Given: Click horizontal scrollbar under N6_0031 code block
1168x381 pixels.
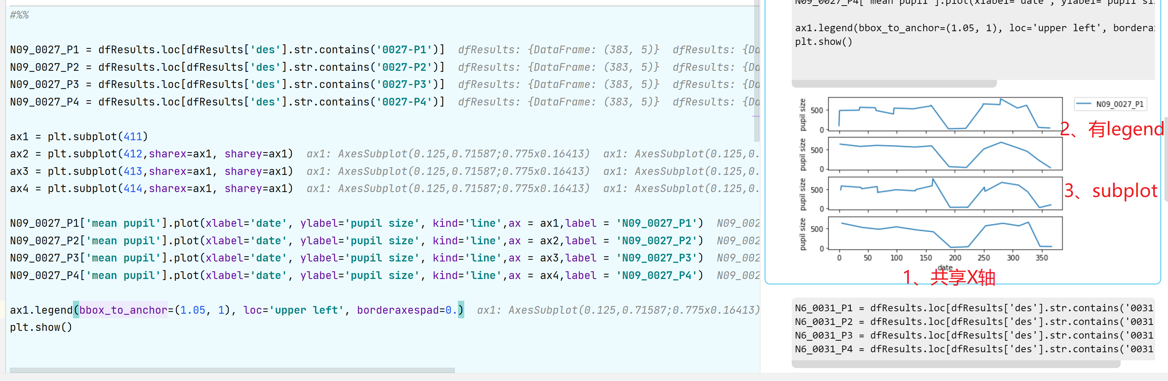Looking at the screenshot, I should pyautogui.click(x=956, y=364).
